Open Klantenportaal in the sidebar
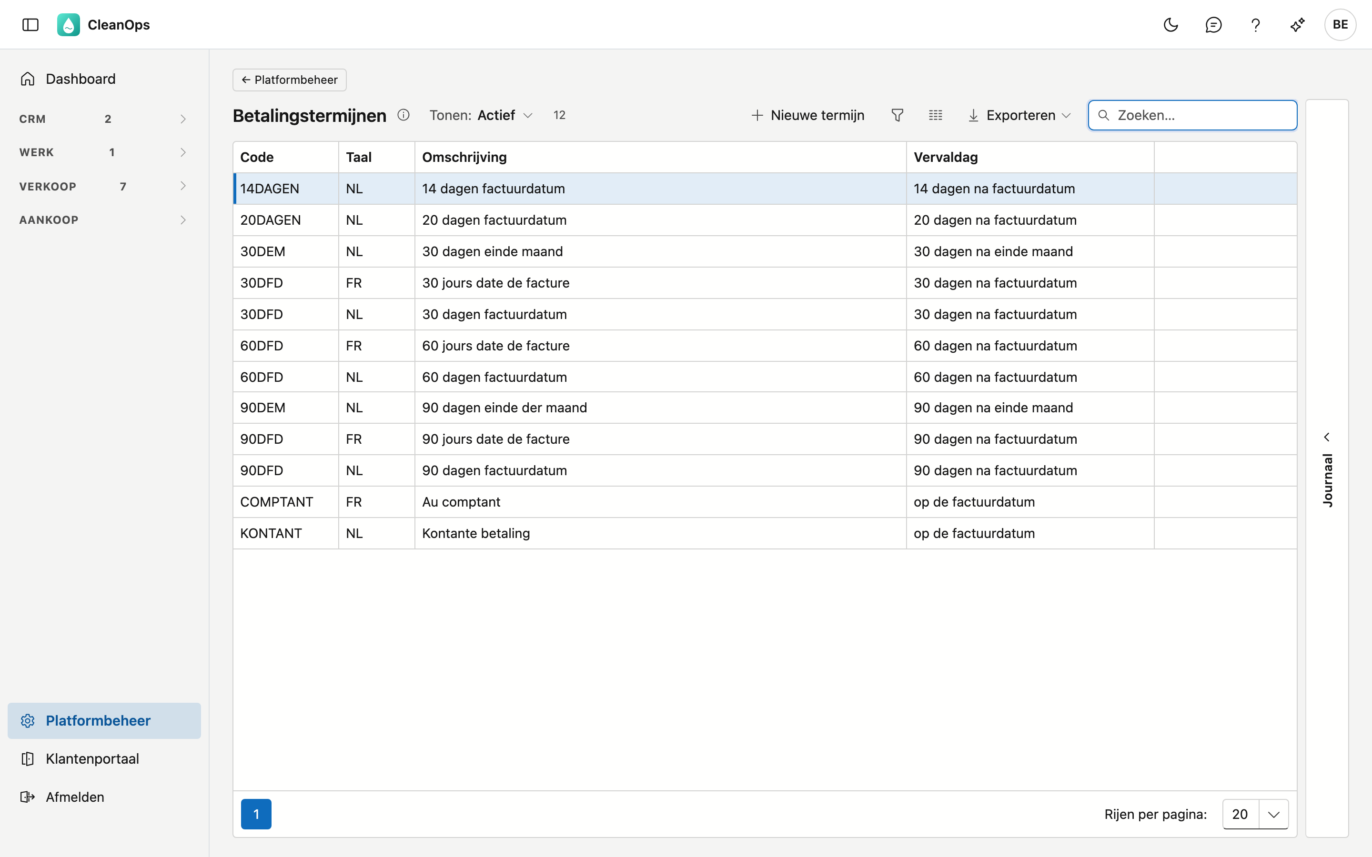 pyautogui.click(x=104, y=759)
